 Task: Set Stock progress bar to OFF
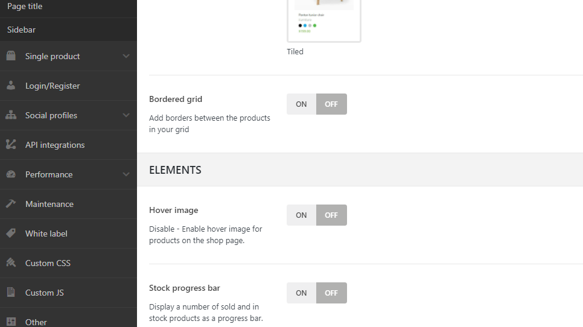click(331, 293)
